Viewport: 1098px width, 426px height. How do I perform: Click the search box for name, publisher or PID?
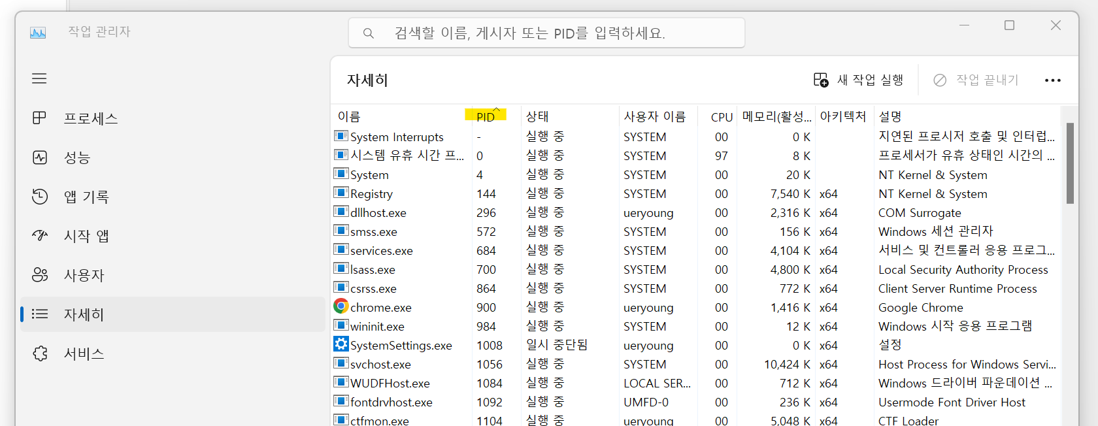click(547, 33)
